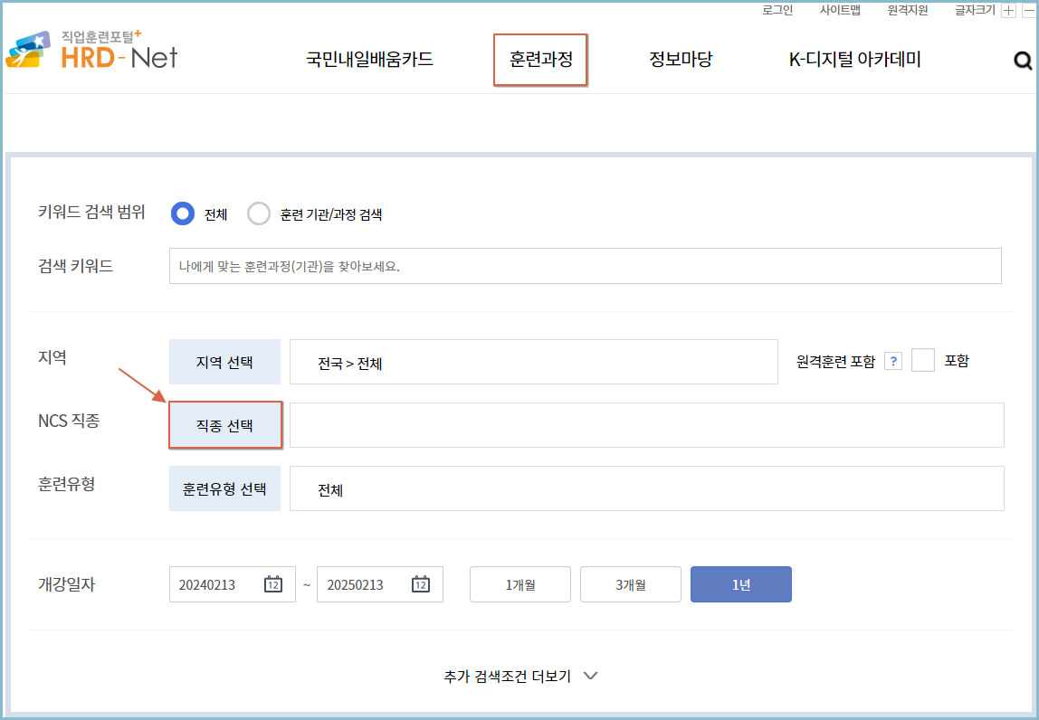The height and width of the screenshot is (720, 1039).
Task: Enable the 포함 checkbox for remote training
Action: [x=923, y=360]
